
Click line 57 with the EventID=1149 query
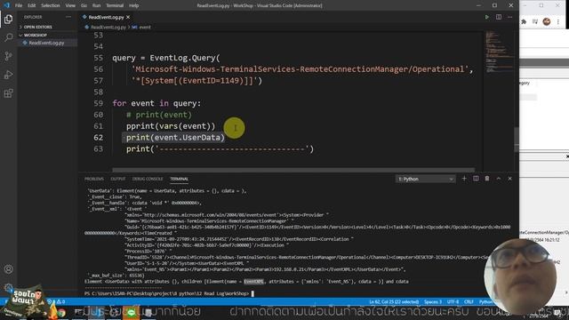(x=196, y=81)
